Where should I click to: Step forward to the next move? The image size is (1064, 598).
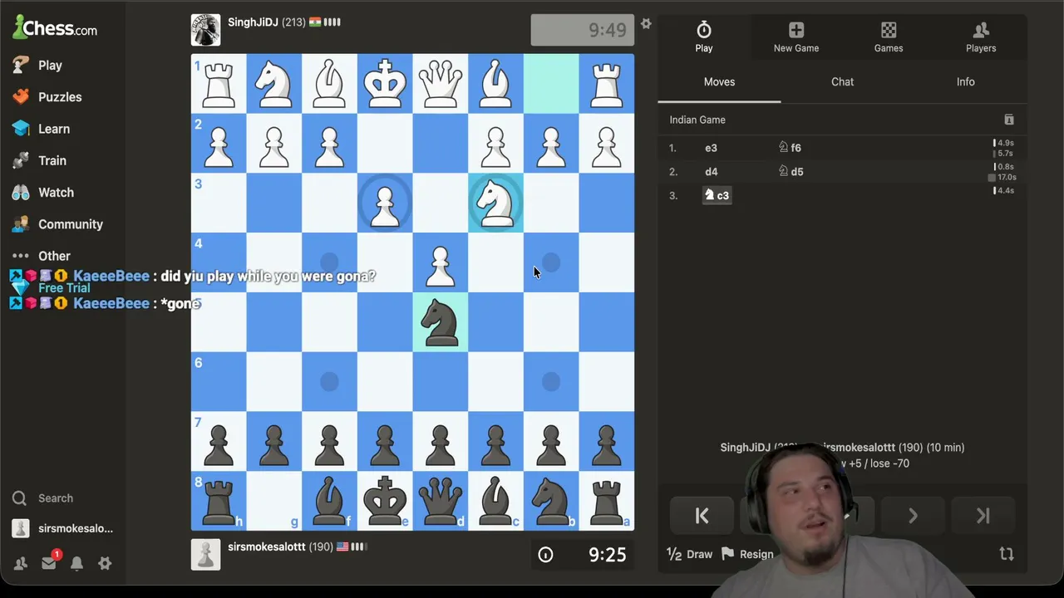tap(912, 516)
